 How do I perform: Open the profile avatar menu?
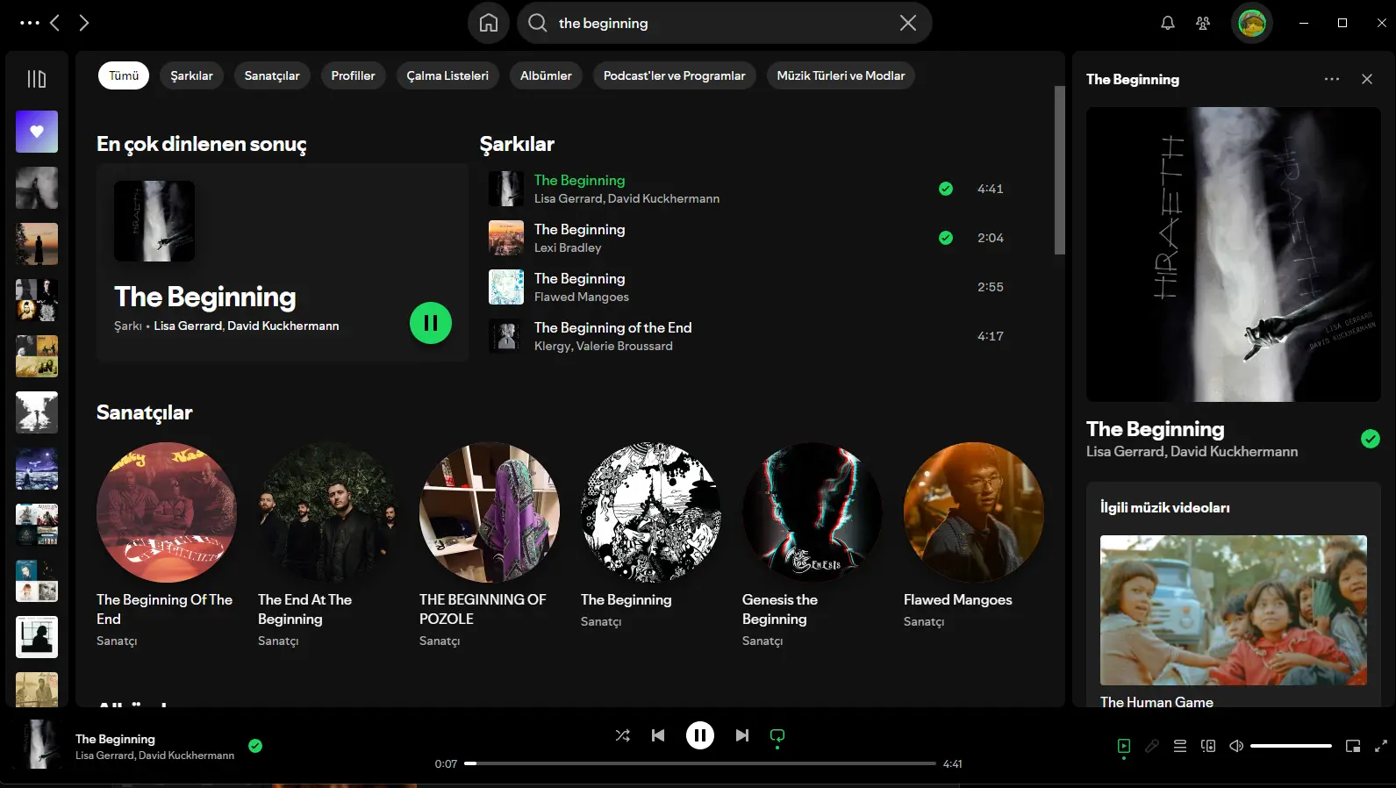(x=1252, y=23)
